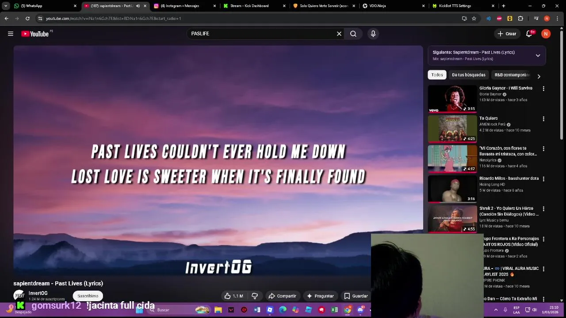Mute the sapientdream tab audio icon
The width and height of the screenshot is (566, 318).
coord(138,6)
